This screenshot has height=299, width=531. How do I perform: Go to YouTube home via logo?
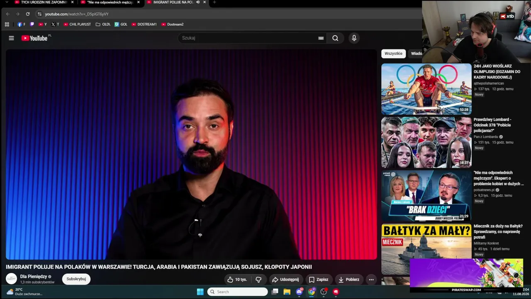[x=34, y=38]
